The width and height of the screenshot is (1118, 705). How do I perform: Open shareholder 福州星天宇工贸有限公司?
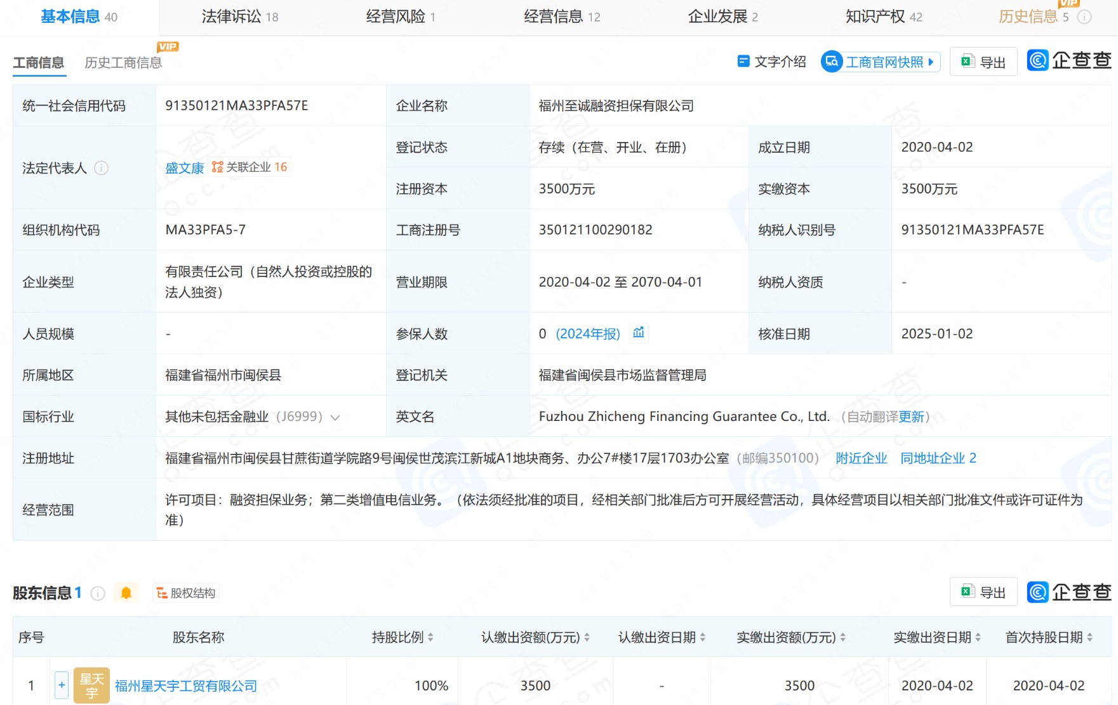tap(186, 686)
